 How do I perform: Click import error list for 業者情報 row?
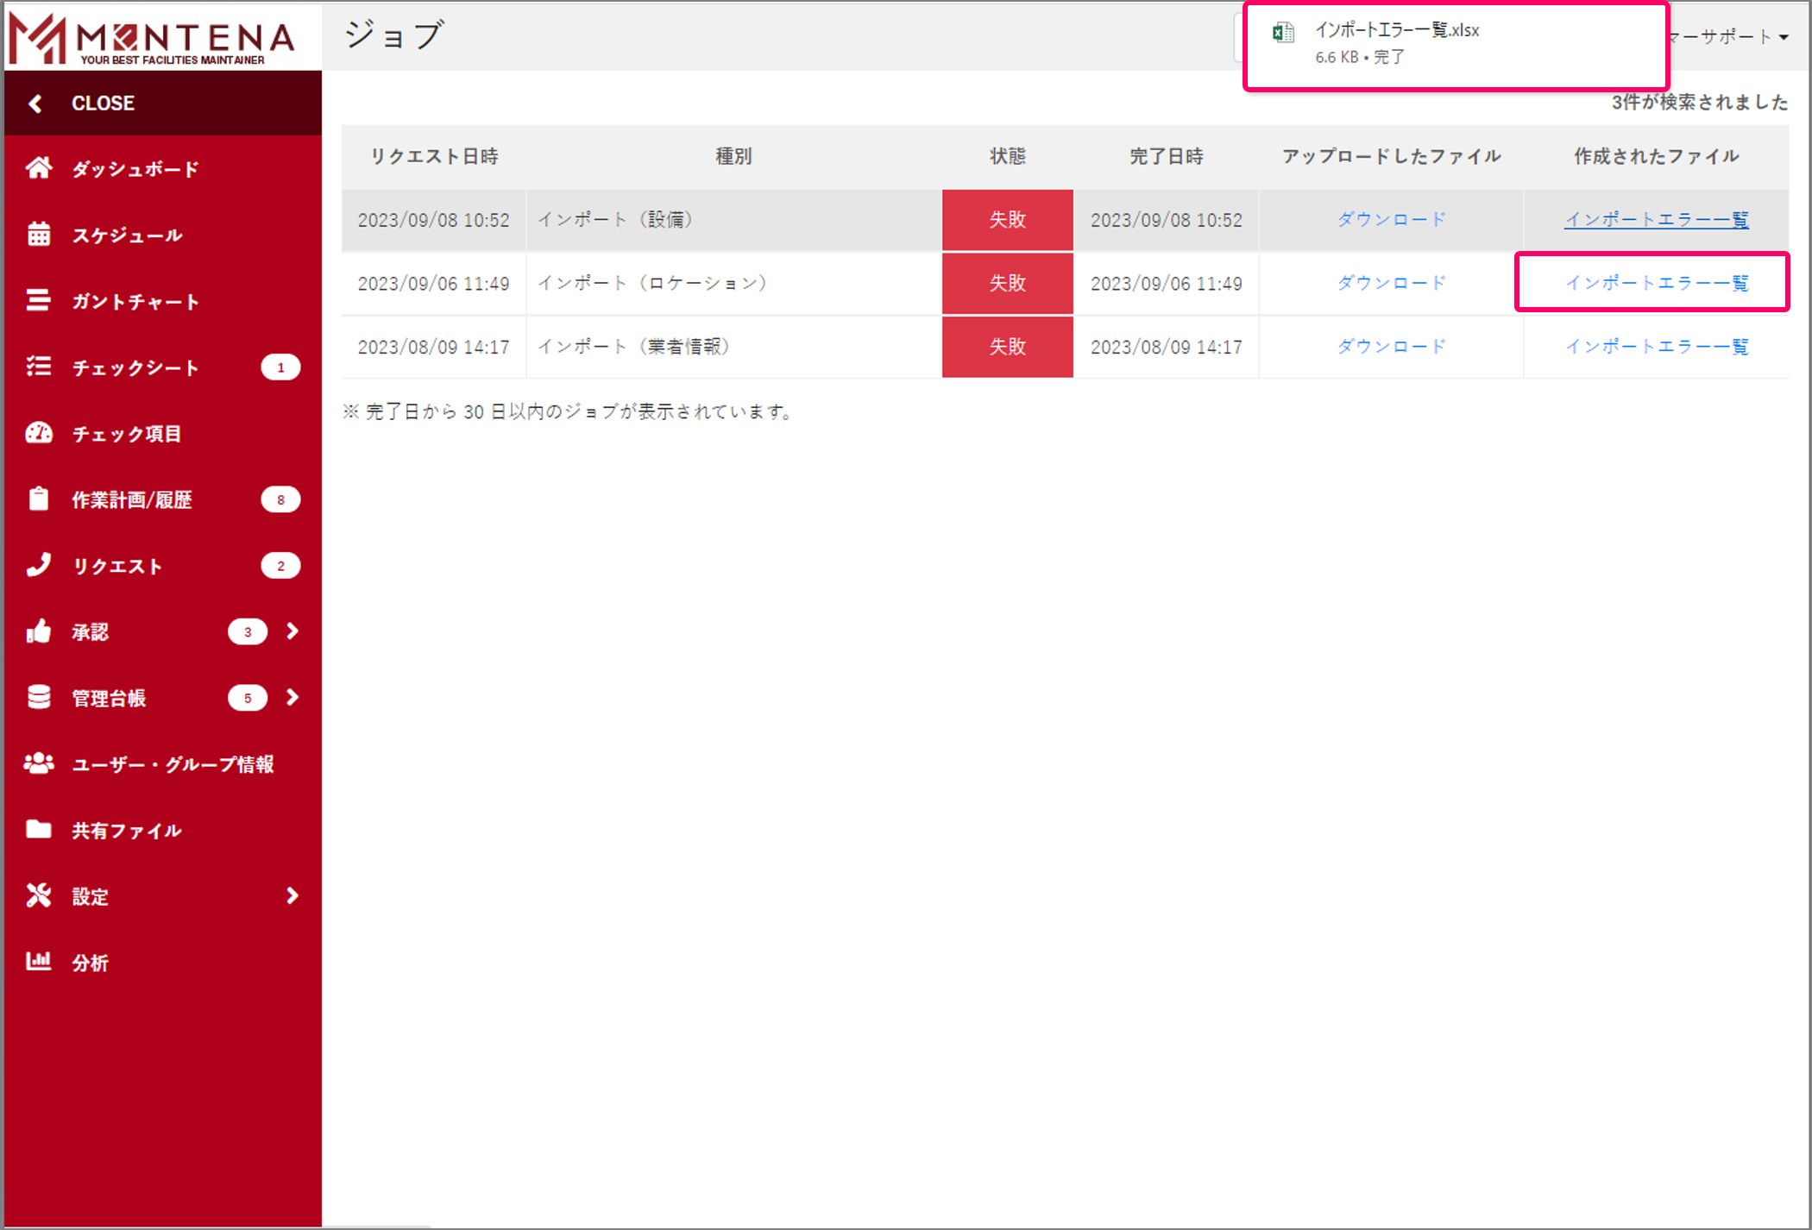[1656, 347]
